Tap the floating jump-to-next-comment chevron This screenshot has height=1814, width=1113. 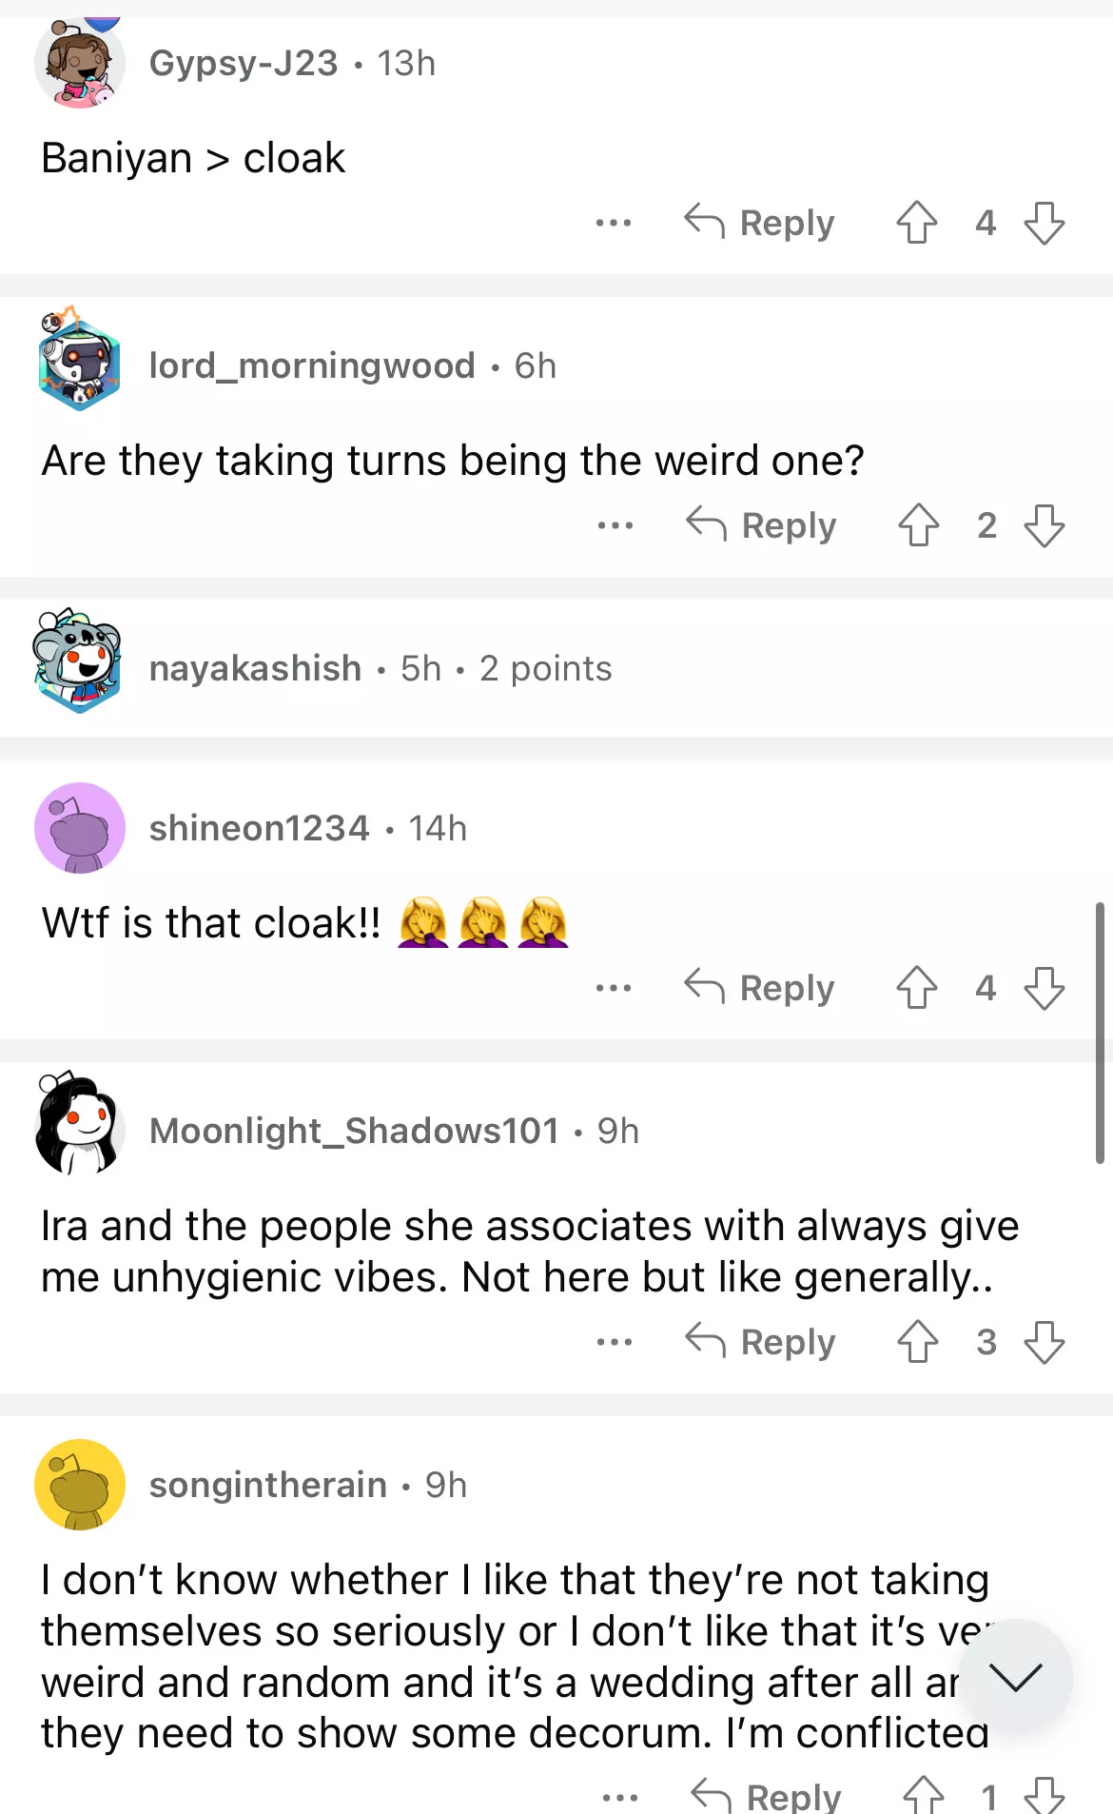pyautogui.click(x=1015, y=1677)
